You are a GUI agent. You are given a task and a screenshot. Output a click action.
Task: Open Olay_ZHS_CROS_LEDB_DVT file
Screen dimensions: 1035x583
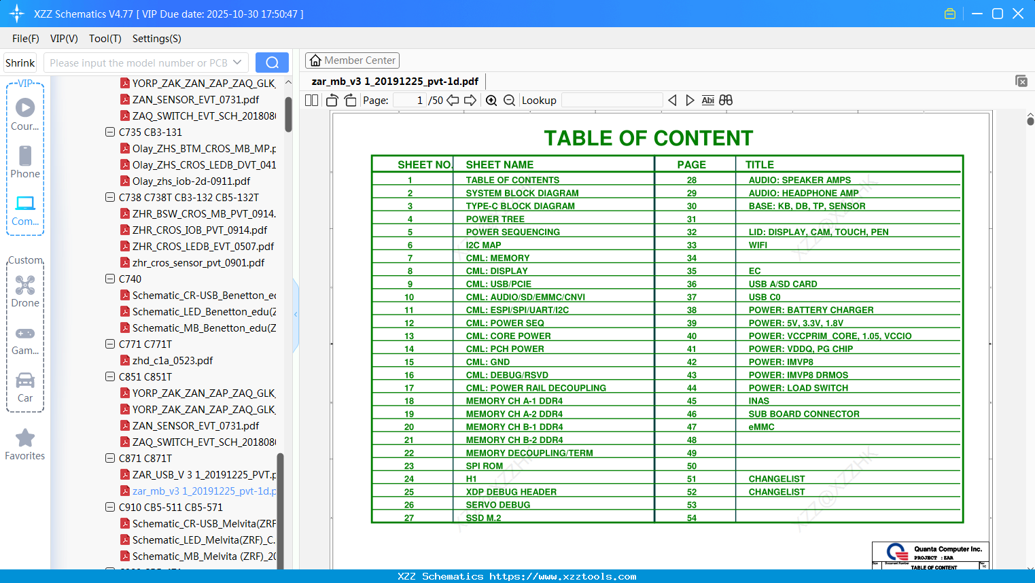pos(198,164)
